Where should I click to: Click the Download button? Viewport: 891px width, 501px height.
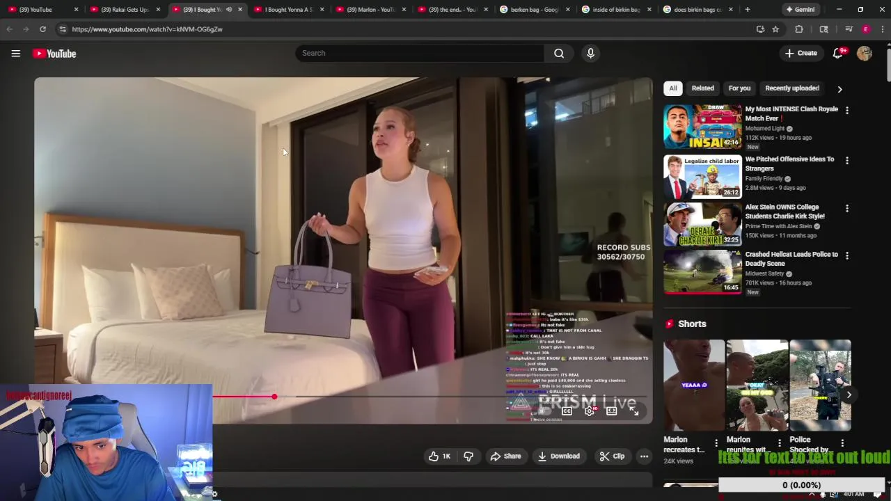558,456
